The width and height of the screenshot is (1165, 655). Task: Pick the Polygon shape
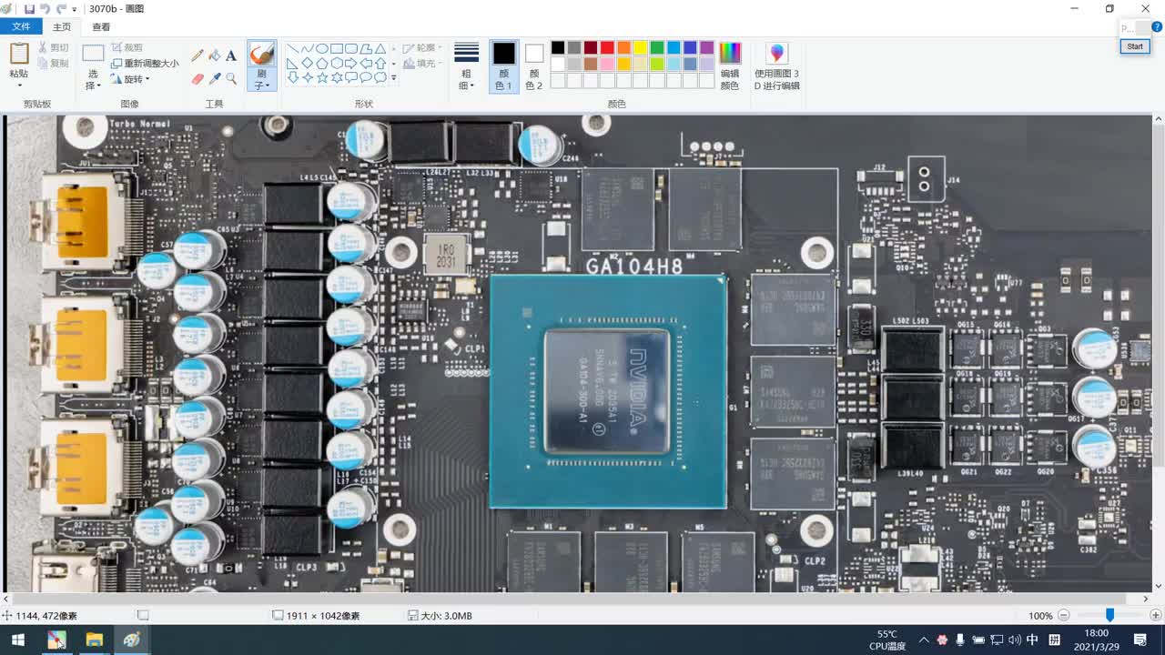coord(366,48)
